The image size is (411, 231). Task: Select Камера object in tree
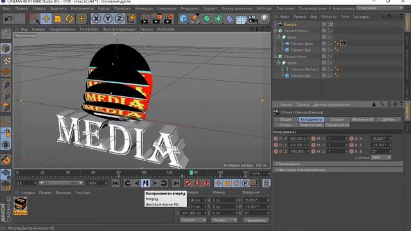(x=290, y=24)
